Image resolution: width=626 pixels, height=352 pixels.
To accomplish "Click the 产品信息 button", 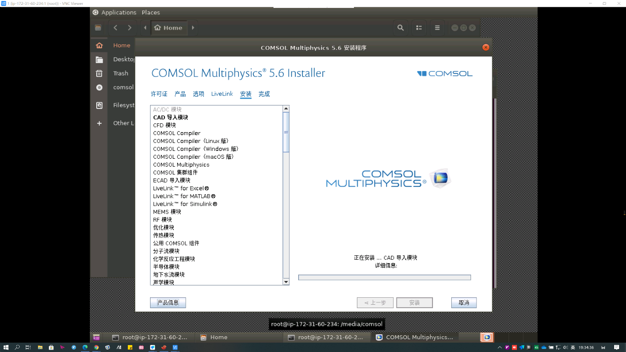I will 168,303.
